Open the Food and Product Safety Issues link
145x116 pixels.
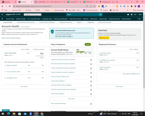(60, 77)
